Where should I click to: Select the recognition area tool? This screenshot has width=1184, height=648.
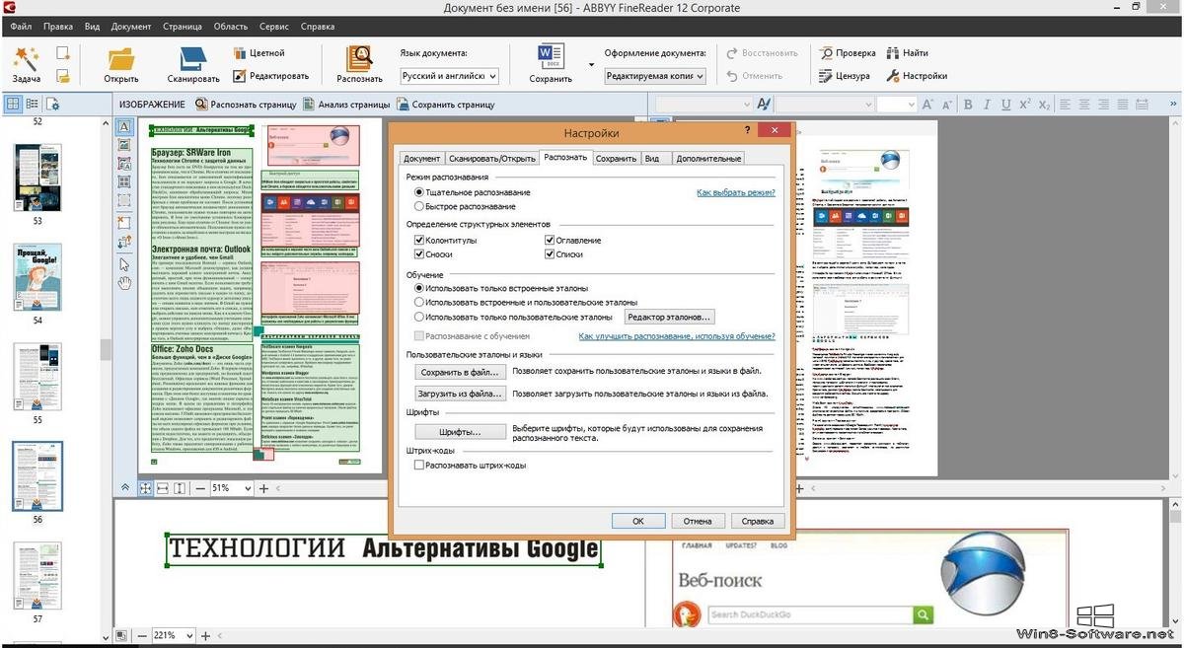pos(124,201)
